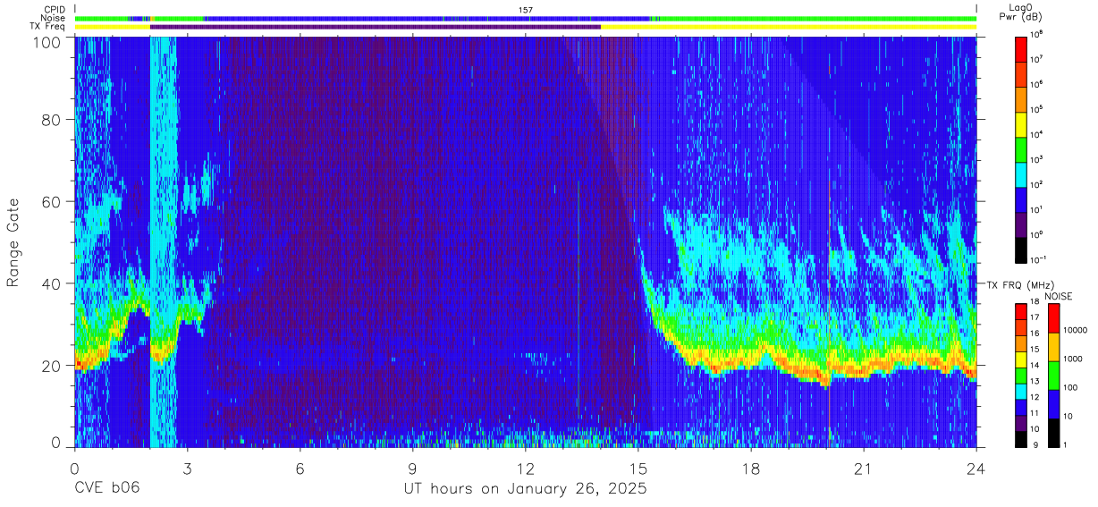Click the UT hours on January 26, 2025 title

click(x=526, y=489)
